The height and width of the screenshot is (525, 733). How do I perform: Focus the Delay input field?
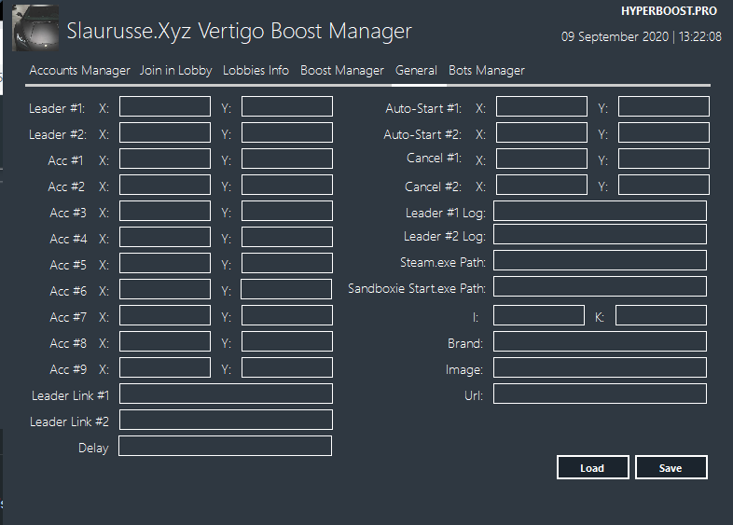click(x=225, y=447)
